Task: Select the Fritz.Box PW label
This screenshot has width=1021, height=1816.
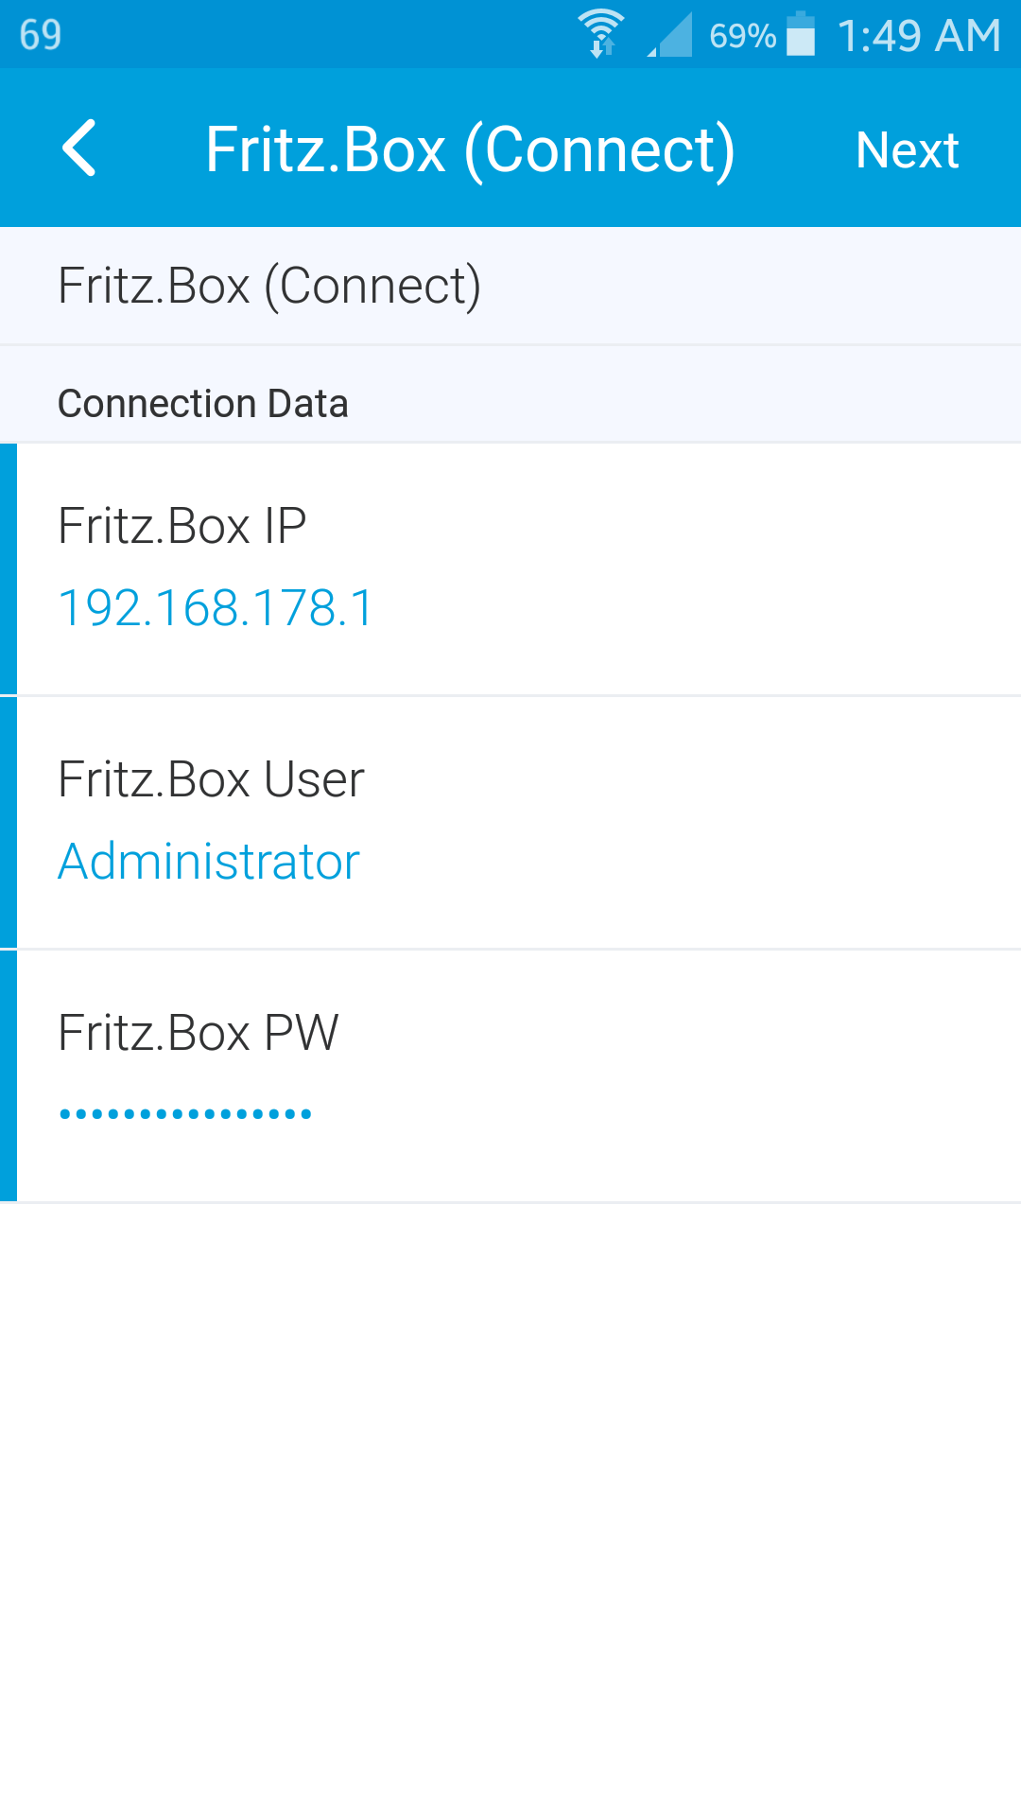Action: [x=198, y=1033]
